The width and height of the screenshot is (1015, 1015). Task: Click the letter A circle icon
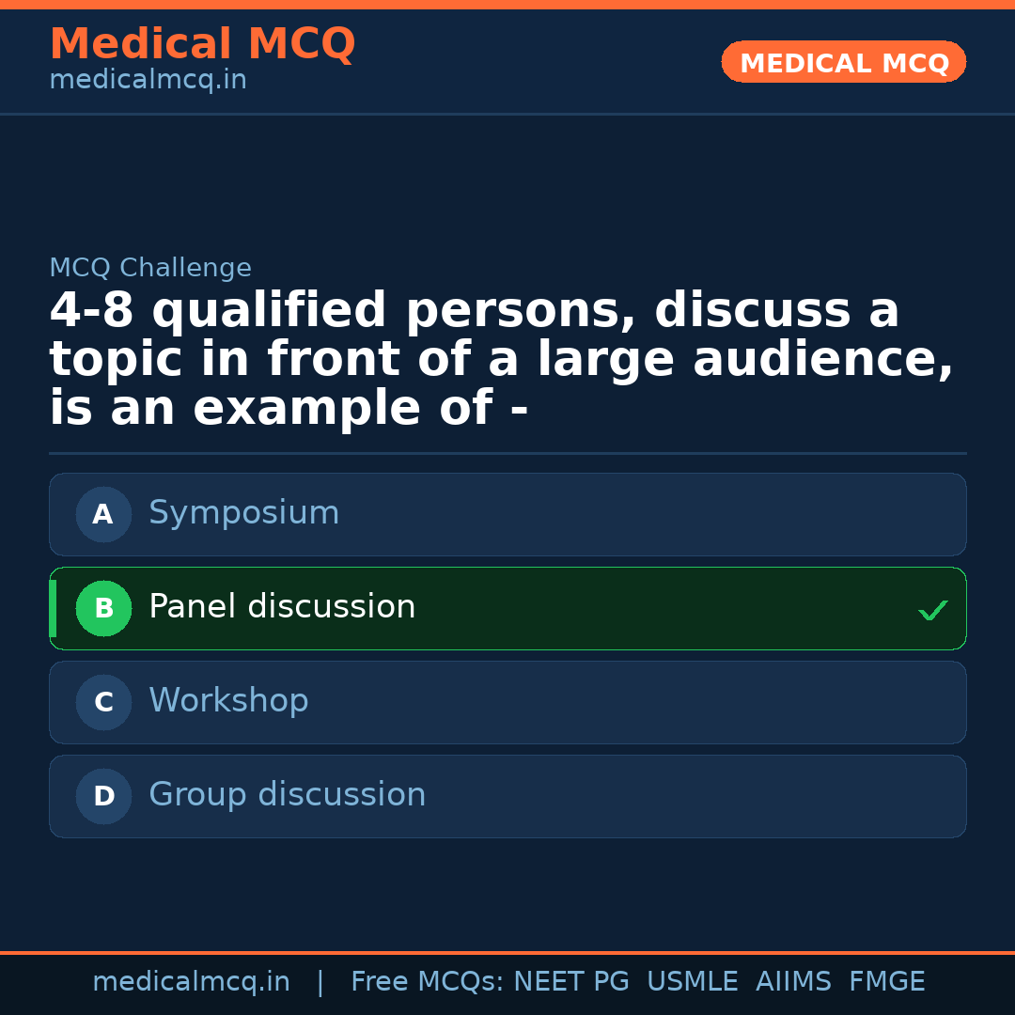tap(103, 514)
